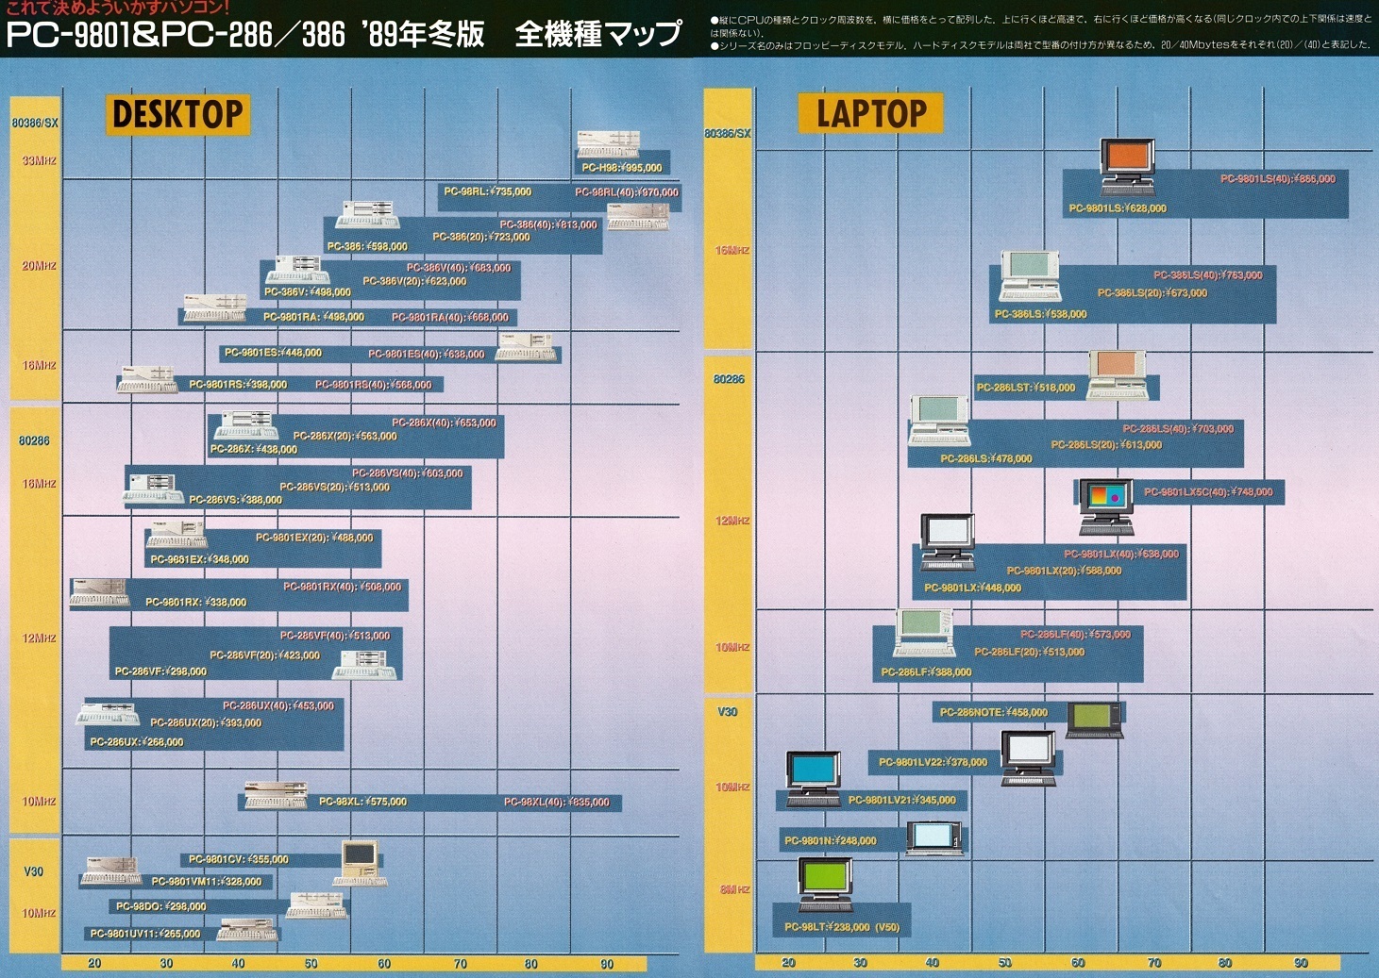This screenshot has height=978, width=1379.
Task: Click the PC-9801N notebook picture
Action: tap(935, 837)
